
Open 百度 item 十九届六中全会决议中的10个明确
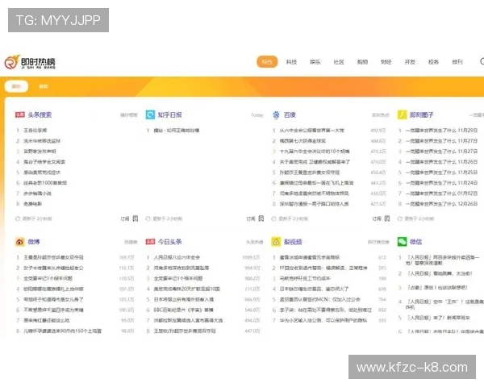coord(315,152)
